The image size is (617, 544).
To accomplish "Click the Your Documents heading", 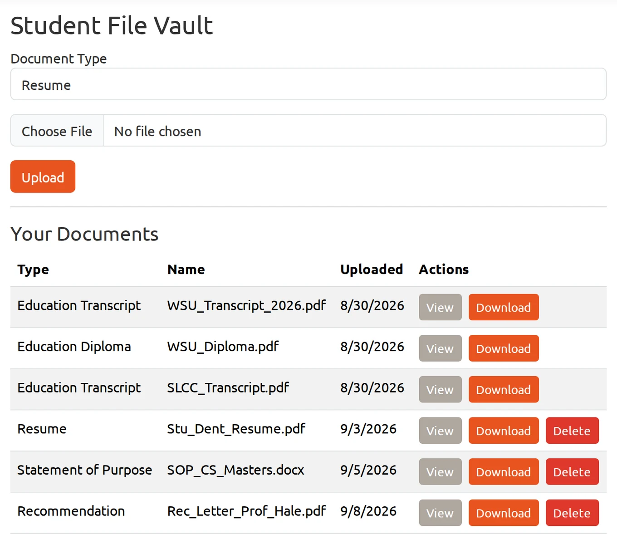I will (x=84, y=234).
